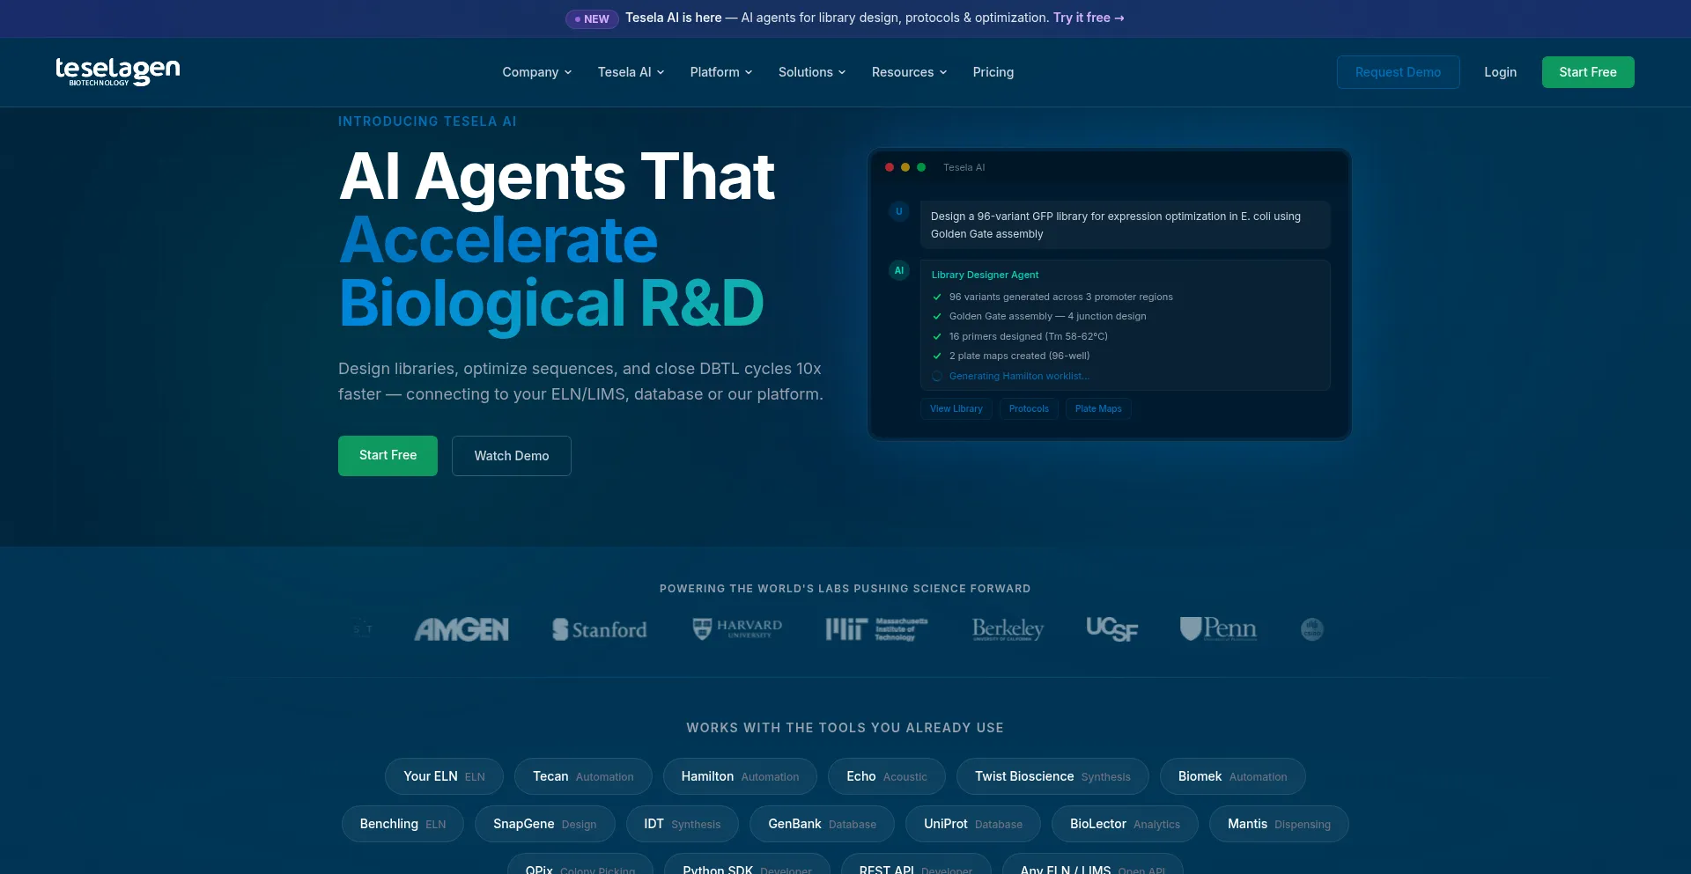Click the Berkeley logo

click(x=1008, y=628)
